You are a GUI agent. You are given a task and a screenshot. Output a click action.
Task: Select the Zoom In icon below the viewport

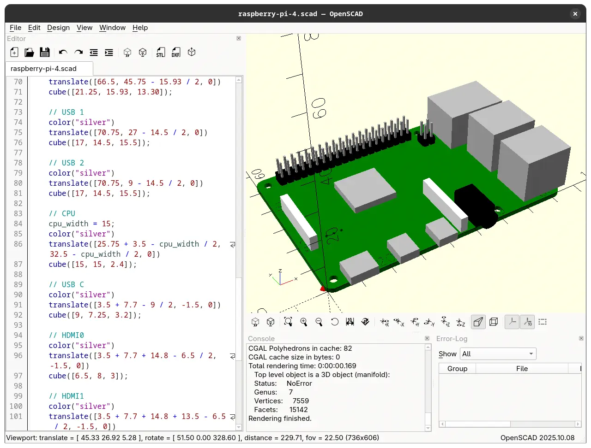tap(303, 322)
